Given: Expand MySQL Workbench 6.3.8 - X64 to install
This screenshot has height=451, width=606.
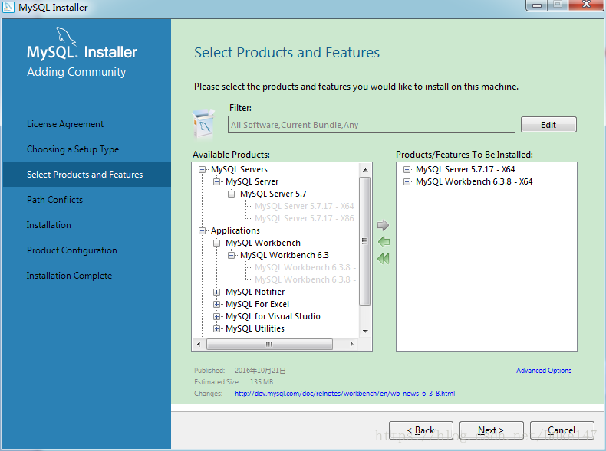Looking at the screenshot, I should click(407, 181).
